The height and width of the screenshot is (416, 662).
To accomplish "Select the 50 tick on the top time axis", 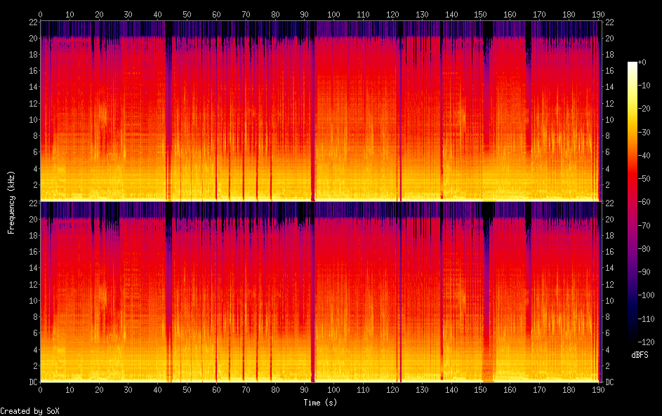I will (x=187, y=14).
